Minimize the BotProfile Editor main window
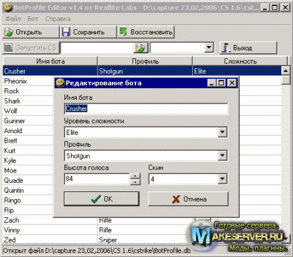The width and height of the screenshot is (293, 257). [265, 8]
